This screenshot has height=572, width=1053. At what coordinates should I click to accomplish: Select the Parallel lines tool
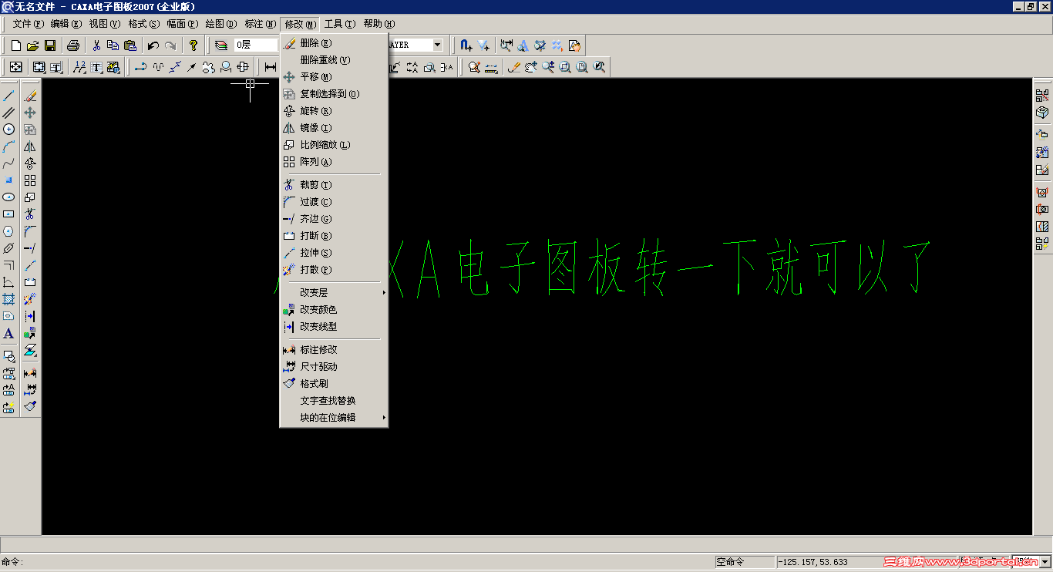(x=9, y=113)
